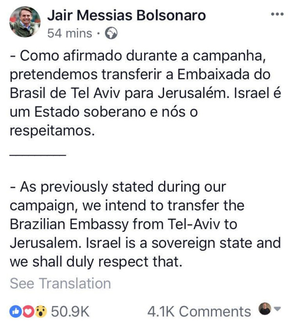The width and height of the screenshot is (293, 329).
Task: Open the three-dot post options menu
Action: 277,14
